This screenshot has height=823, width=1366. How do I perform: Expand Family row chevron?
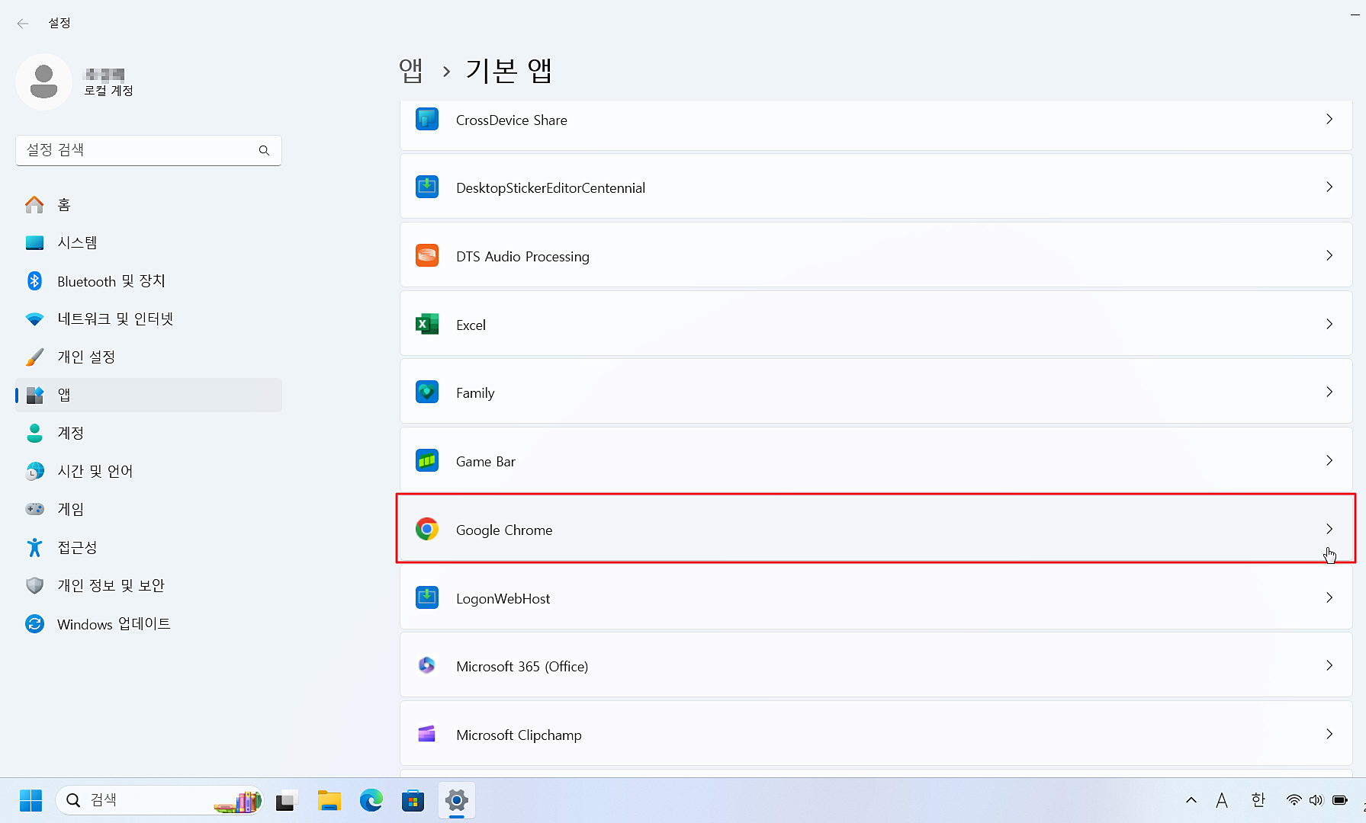(1329, 392)
